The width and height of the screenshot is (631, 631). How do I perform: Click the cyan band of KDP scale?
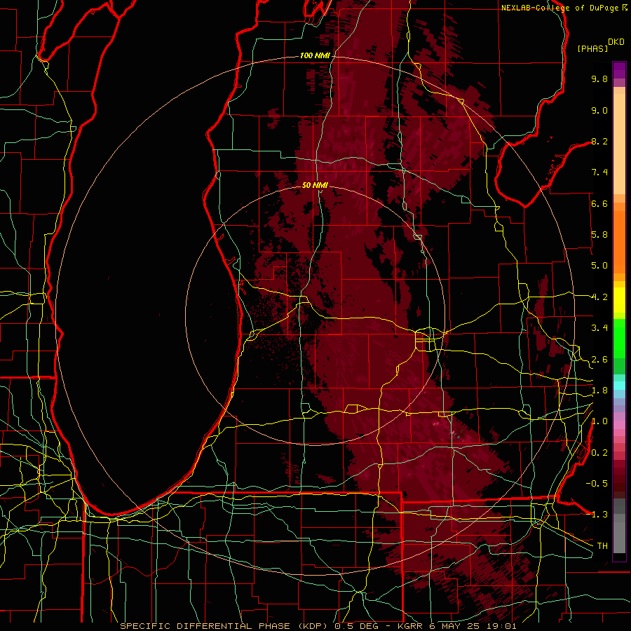[x=619, y=386]
